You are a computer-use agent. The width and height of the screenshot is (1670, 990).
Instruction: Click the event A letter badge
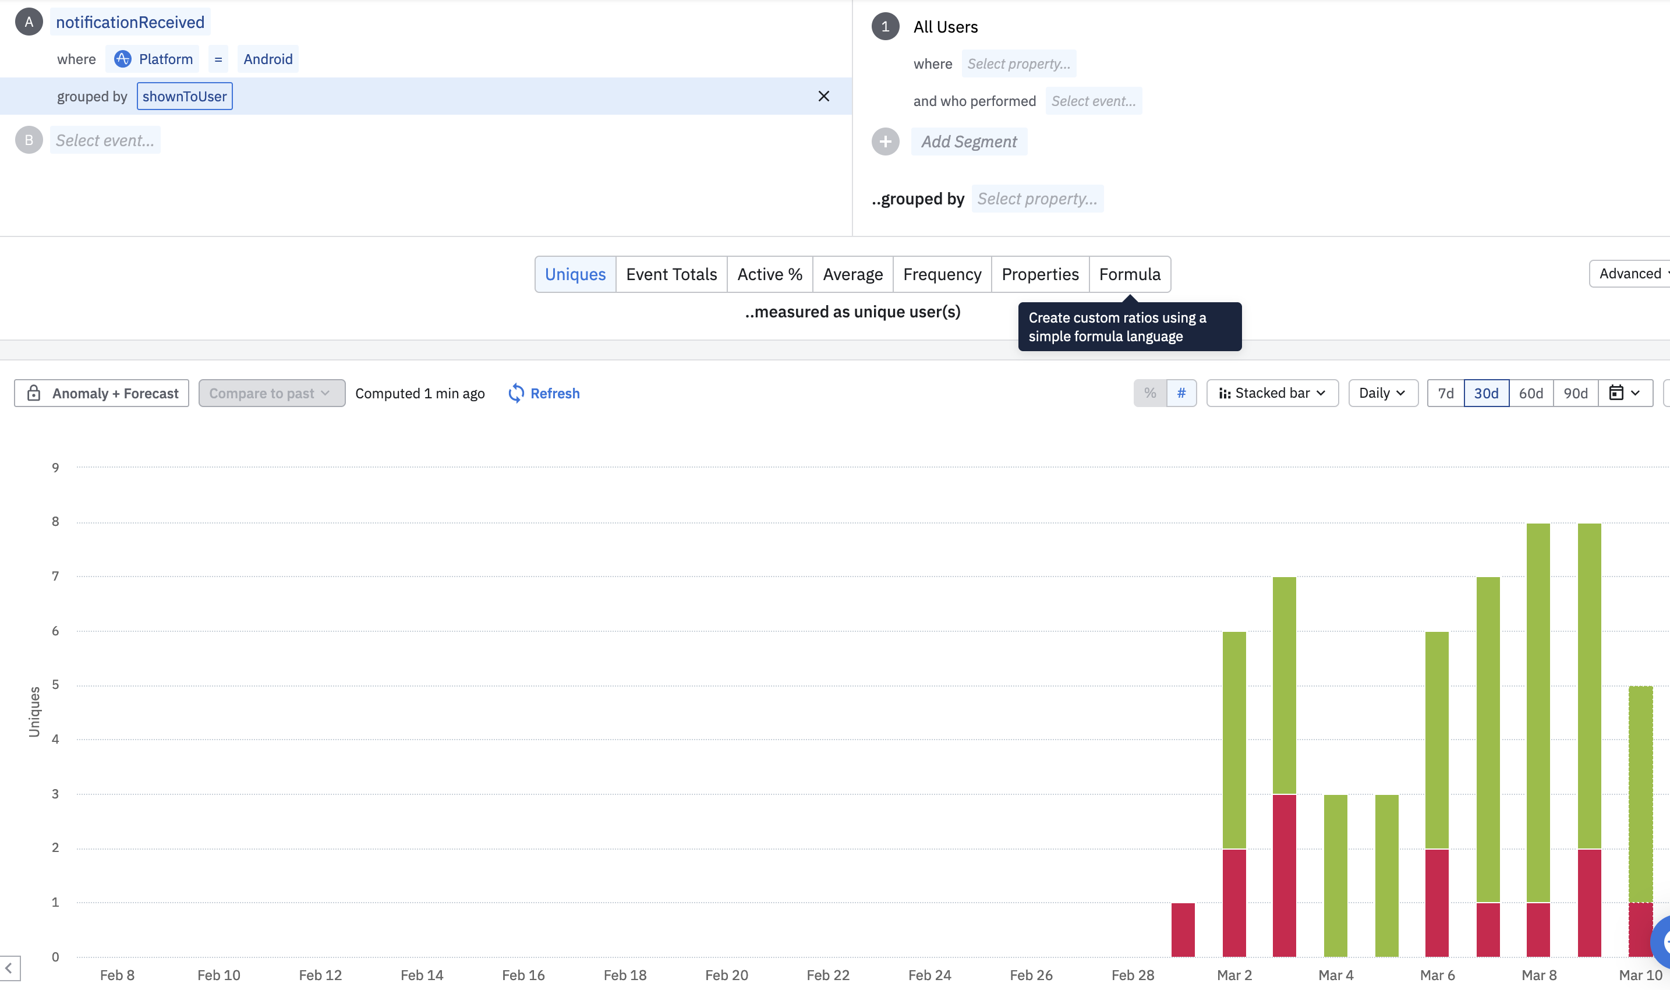coord(29,22)
